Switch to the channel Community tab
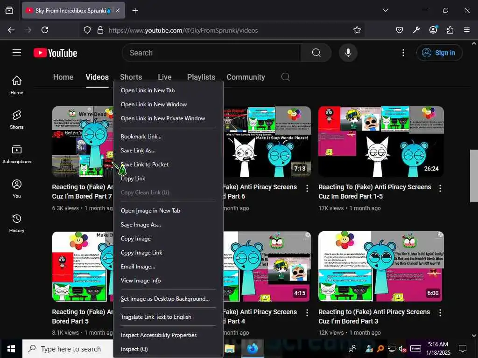478x358 pixels. coord(246,77)
